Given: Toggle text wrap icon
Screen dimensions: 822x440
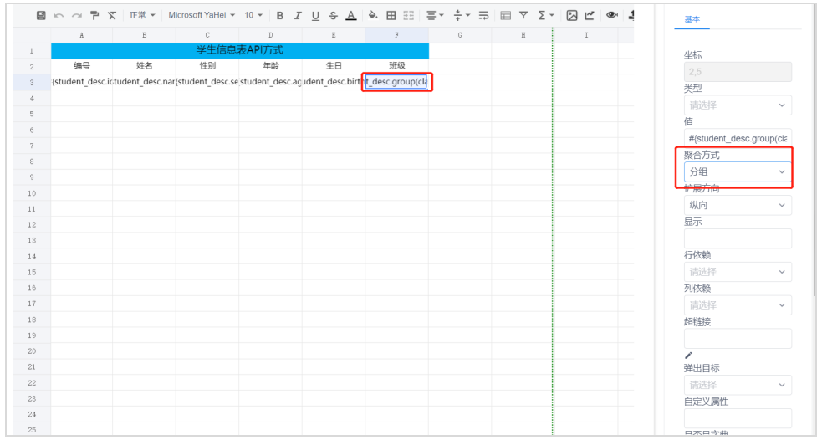Looking at the screenshot, I should pos(483,15).
